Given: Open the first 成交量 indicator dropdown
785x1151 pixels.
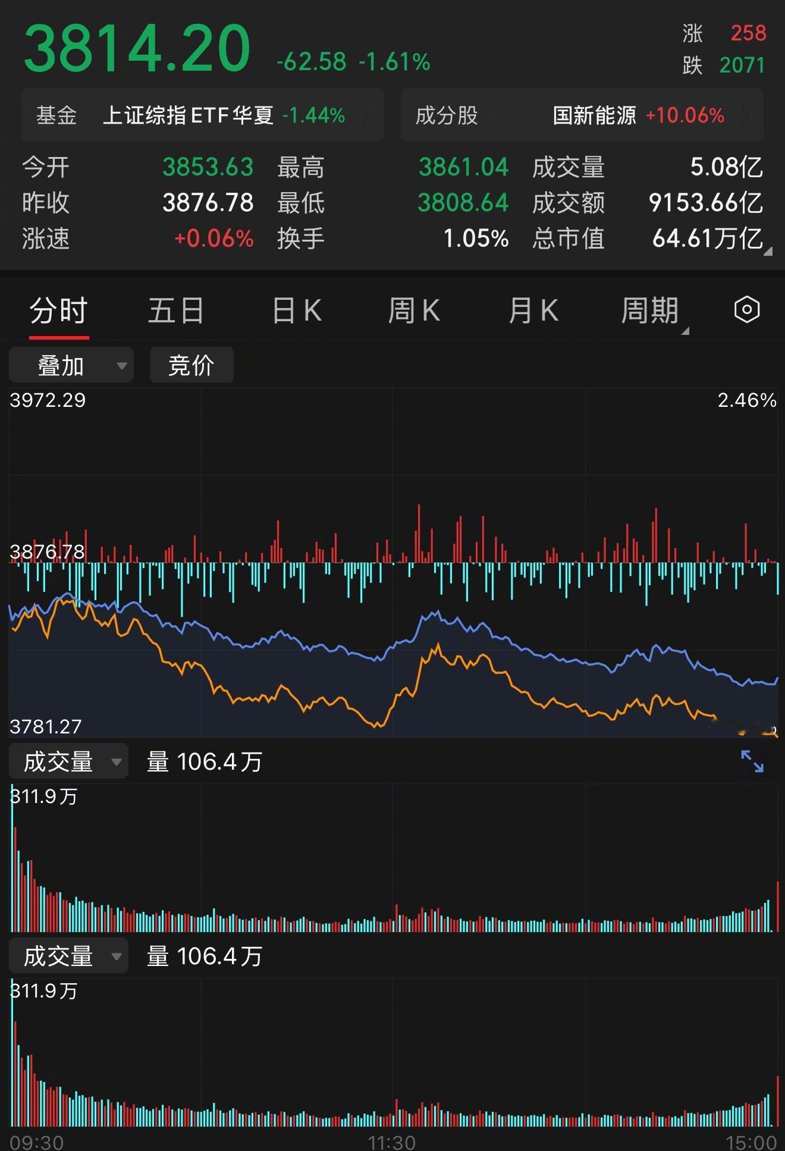Looking at the screenshot, I should click(x=69, y=761).
